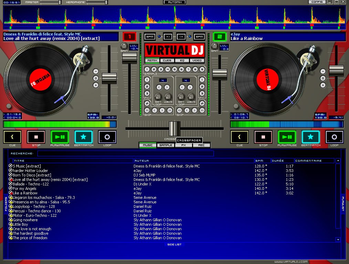Enable Loop on the right deck
The height and width of the screenshot is (264, 349).
click(x=334, y=137)
